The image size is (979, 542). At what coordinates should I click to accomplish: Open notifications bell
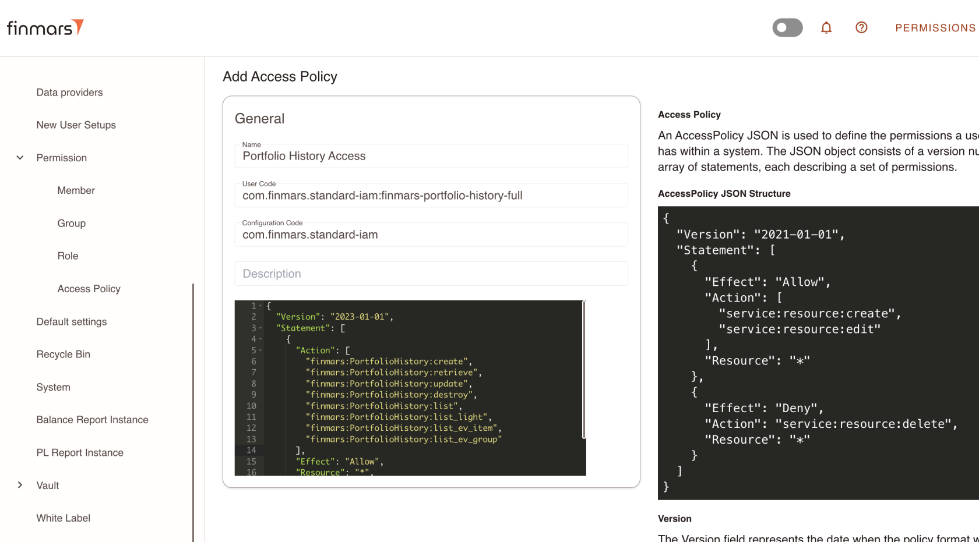click(x=826, y=27)
